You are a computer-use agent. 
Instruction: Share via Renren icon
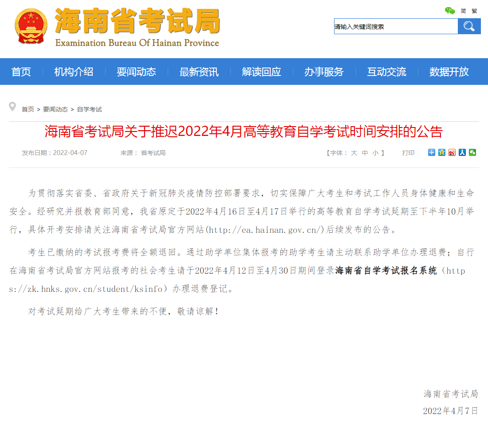[x=462, y=153]
